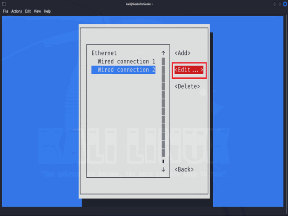Click the terminal icon in the title bar

coord(4,4)
